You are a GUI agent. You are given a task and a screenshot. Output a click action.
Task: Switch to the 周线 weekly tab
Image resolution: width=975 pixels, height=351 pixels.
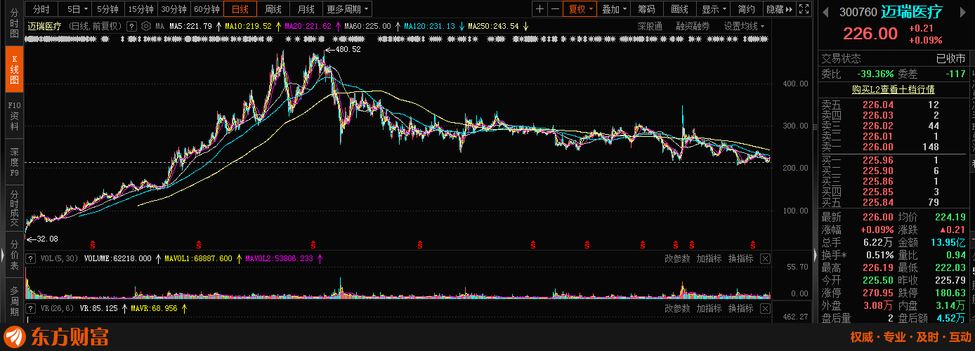click(273, 9)
